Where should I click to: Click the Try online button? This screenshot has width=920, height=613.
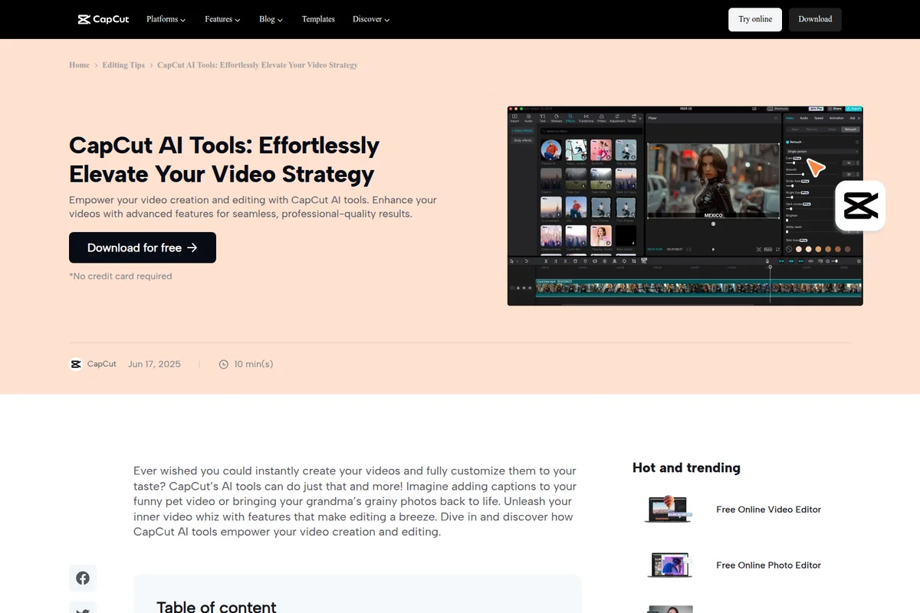(755, 19)
